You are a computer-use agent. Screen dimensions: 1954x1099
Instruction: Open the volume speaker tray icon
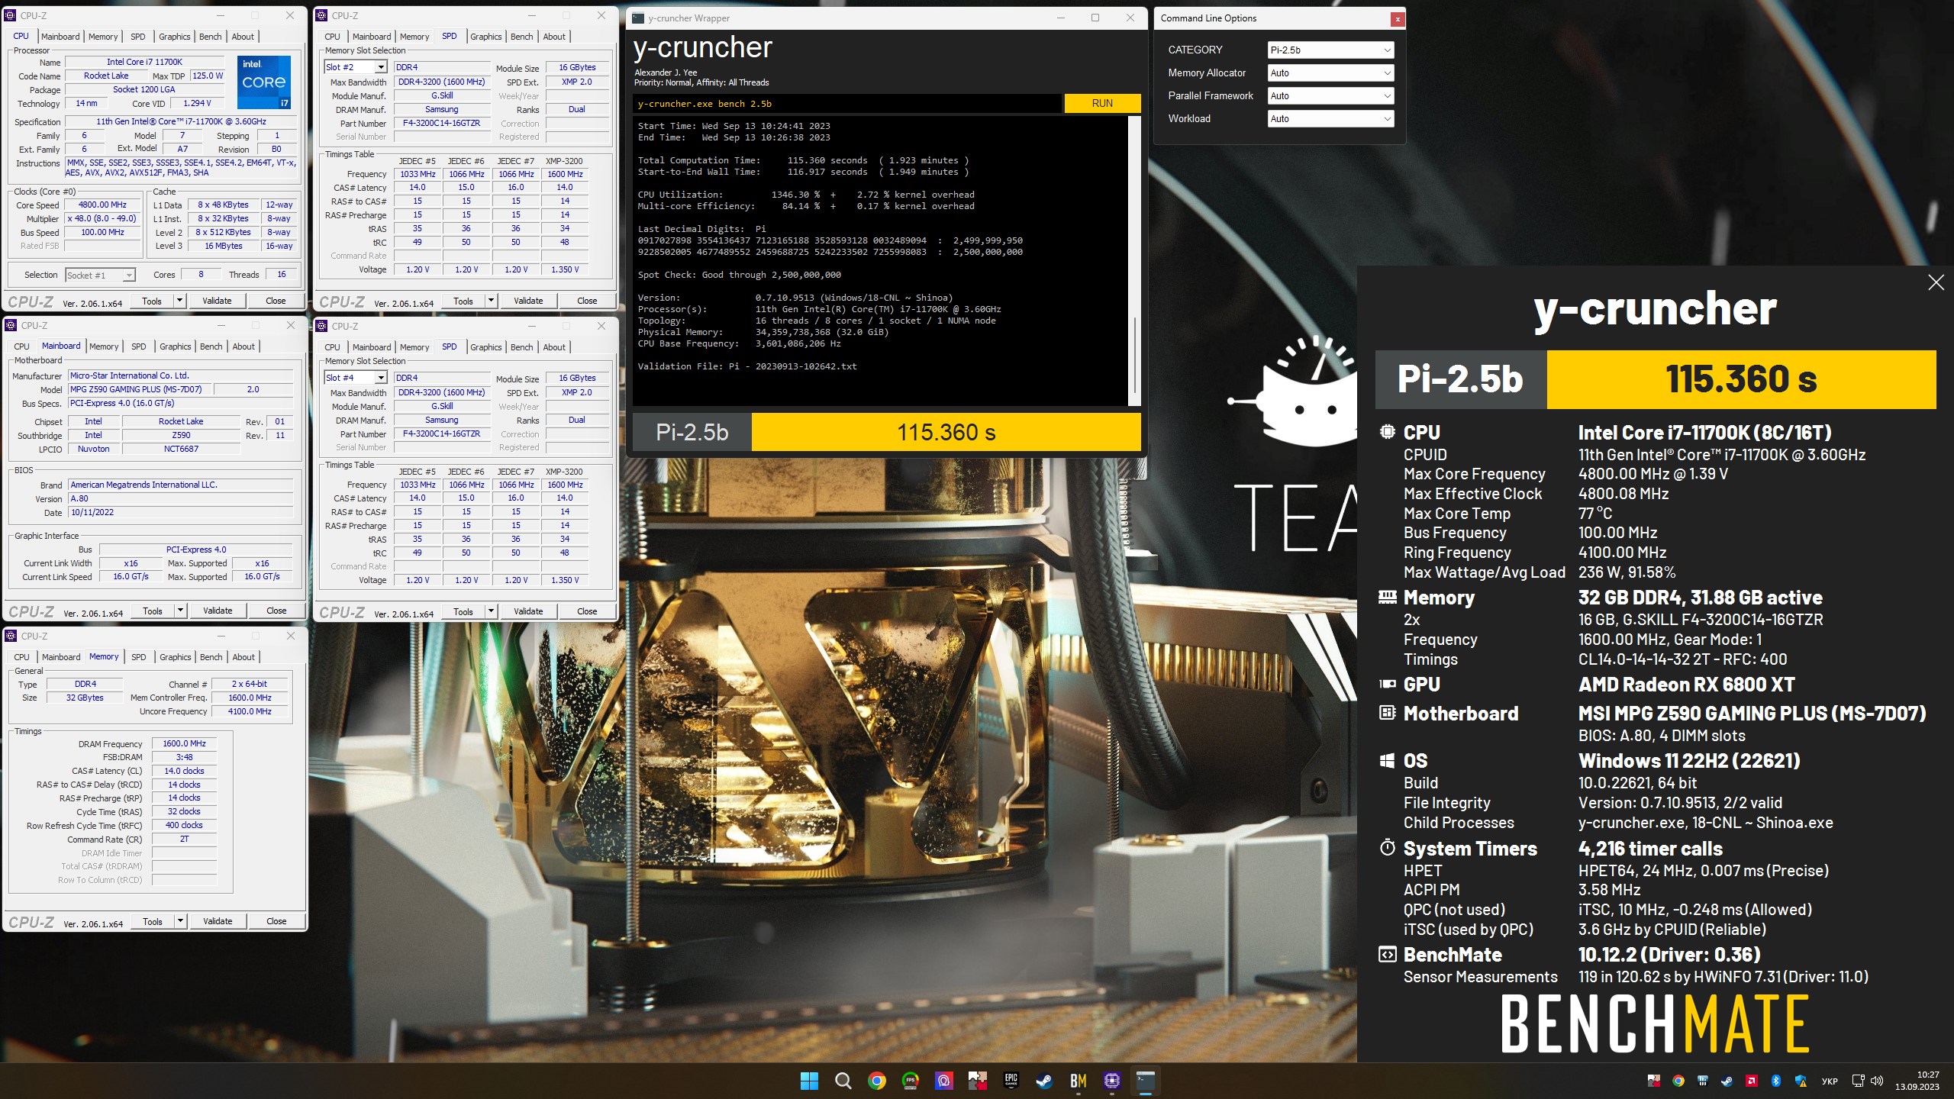[x=1878, y=1081]
